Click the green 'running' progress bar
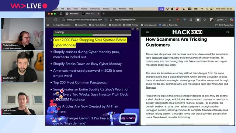 (92, 35)
